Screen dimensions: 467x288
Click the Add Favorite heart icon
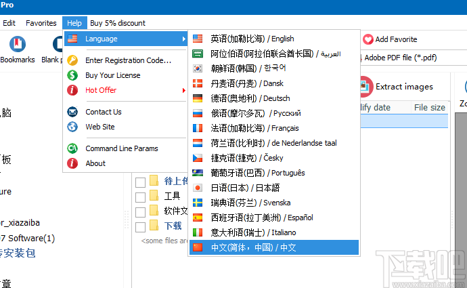tap(368, 39)
